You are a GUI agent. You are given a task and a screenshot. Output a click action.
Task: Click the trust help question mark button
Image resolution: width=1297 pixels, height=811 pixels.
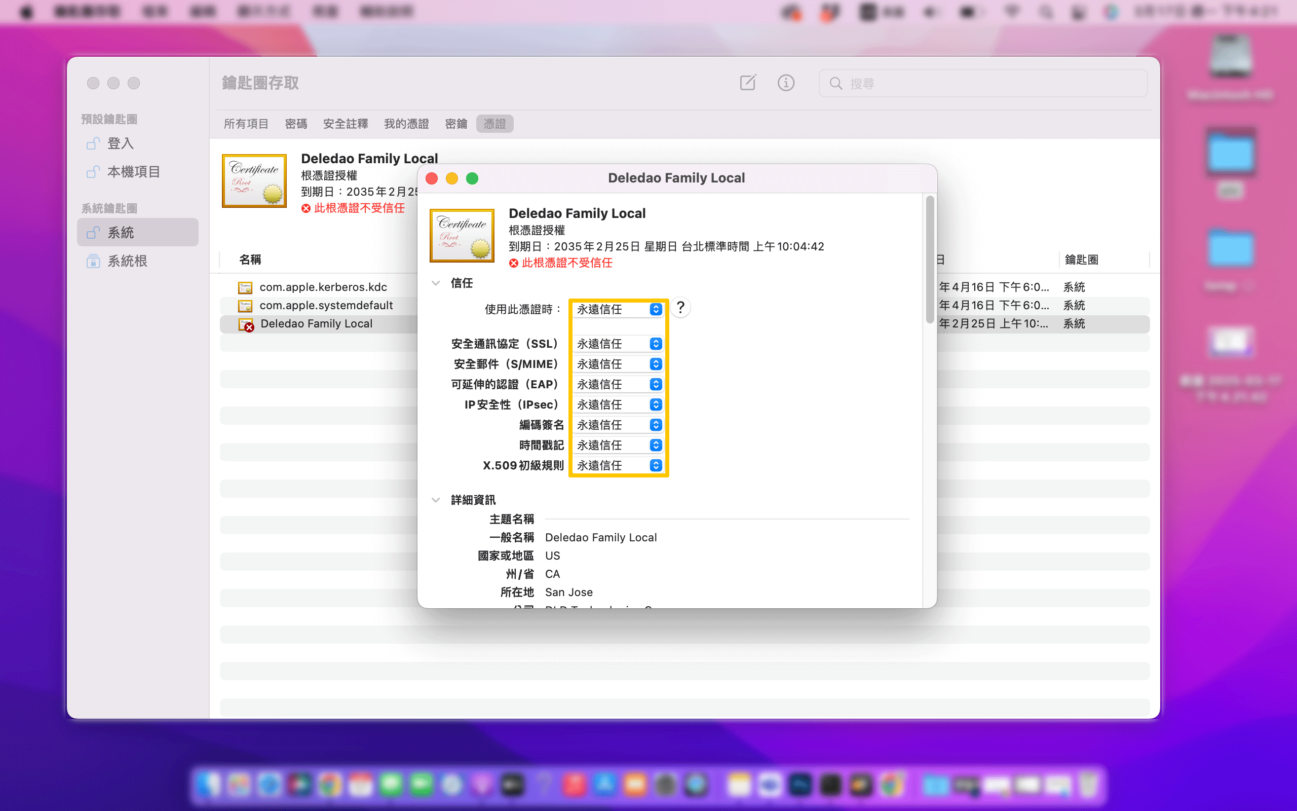680,308
